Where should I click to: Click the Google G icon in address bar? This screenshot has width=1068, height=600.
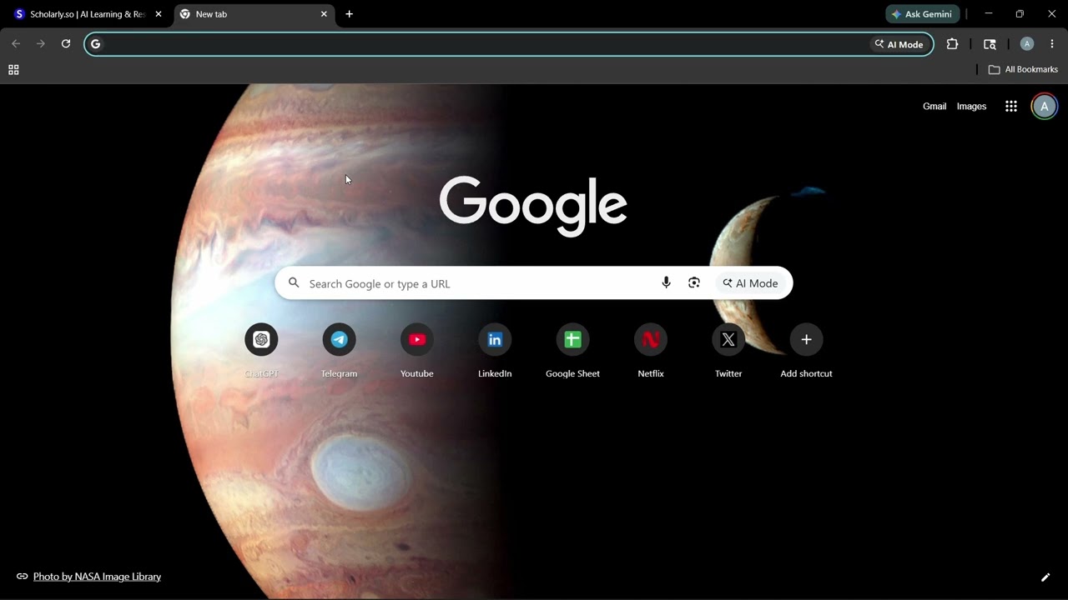[95, 44]
